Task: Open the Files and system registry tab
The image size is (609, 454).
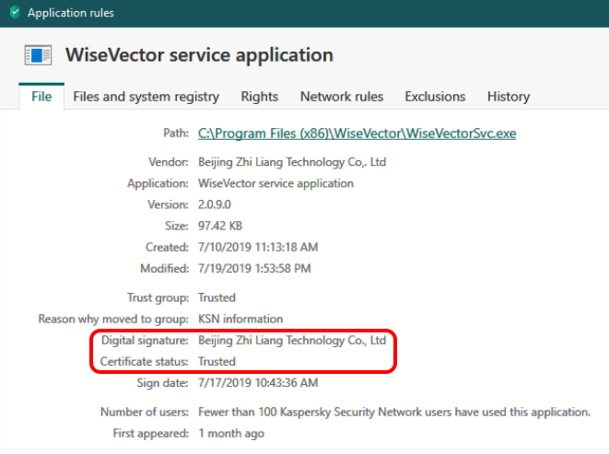Action: [x=146, y=97]
